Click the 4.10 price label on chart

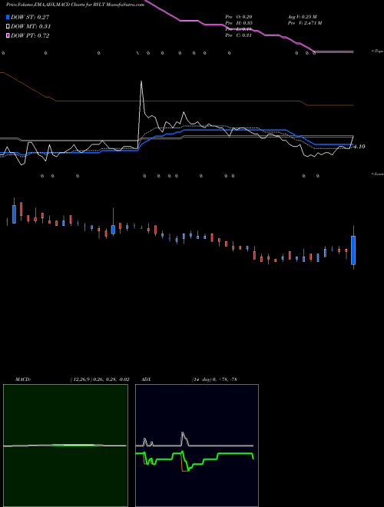coord(359,147)
